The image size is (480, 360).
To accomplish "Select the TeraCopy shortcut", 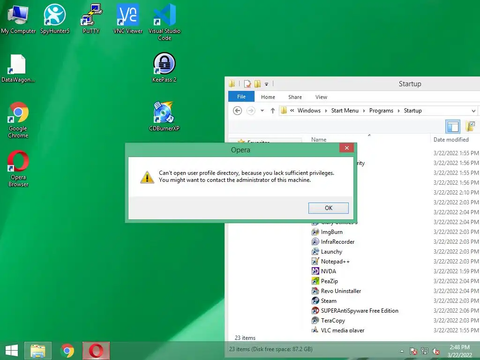I will pyautogui.click(x=328, y=320).
